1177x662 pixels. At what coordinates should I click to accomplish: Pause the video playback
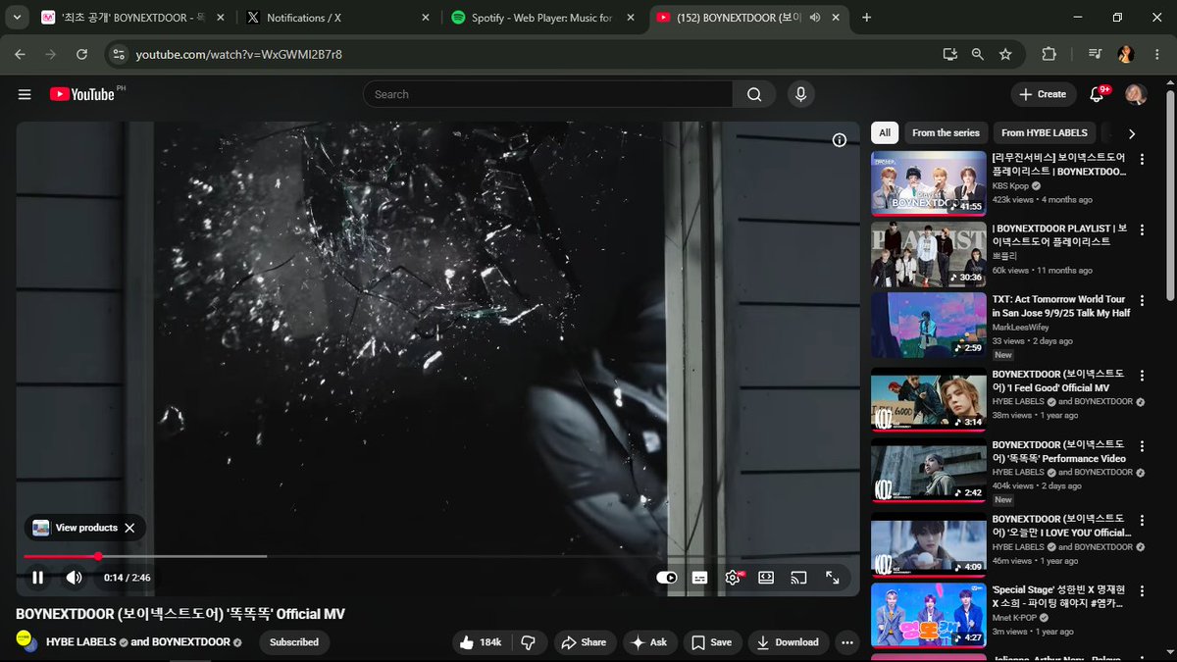click(x=38, y=578)
